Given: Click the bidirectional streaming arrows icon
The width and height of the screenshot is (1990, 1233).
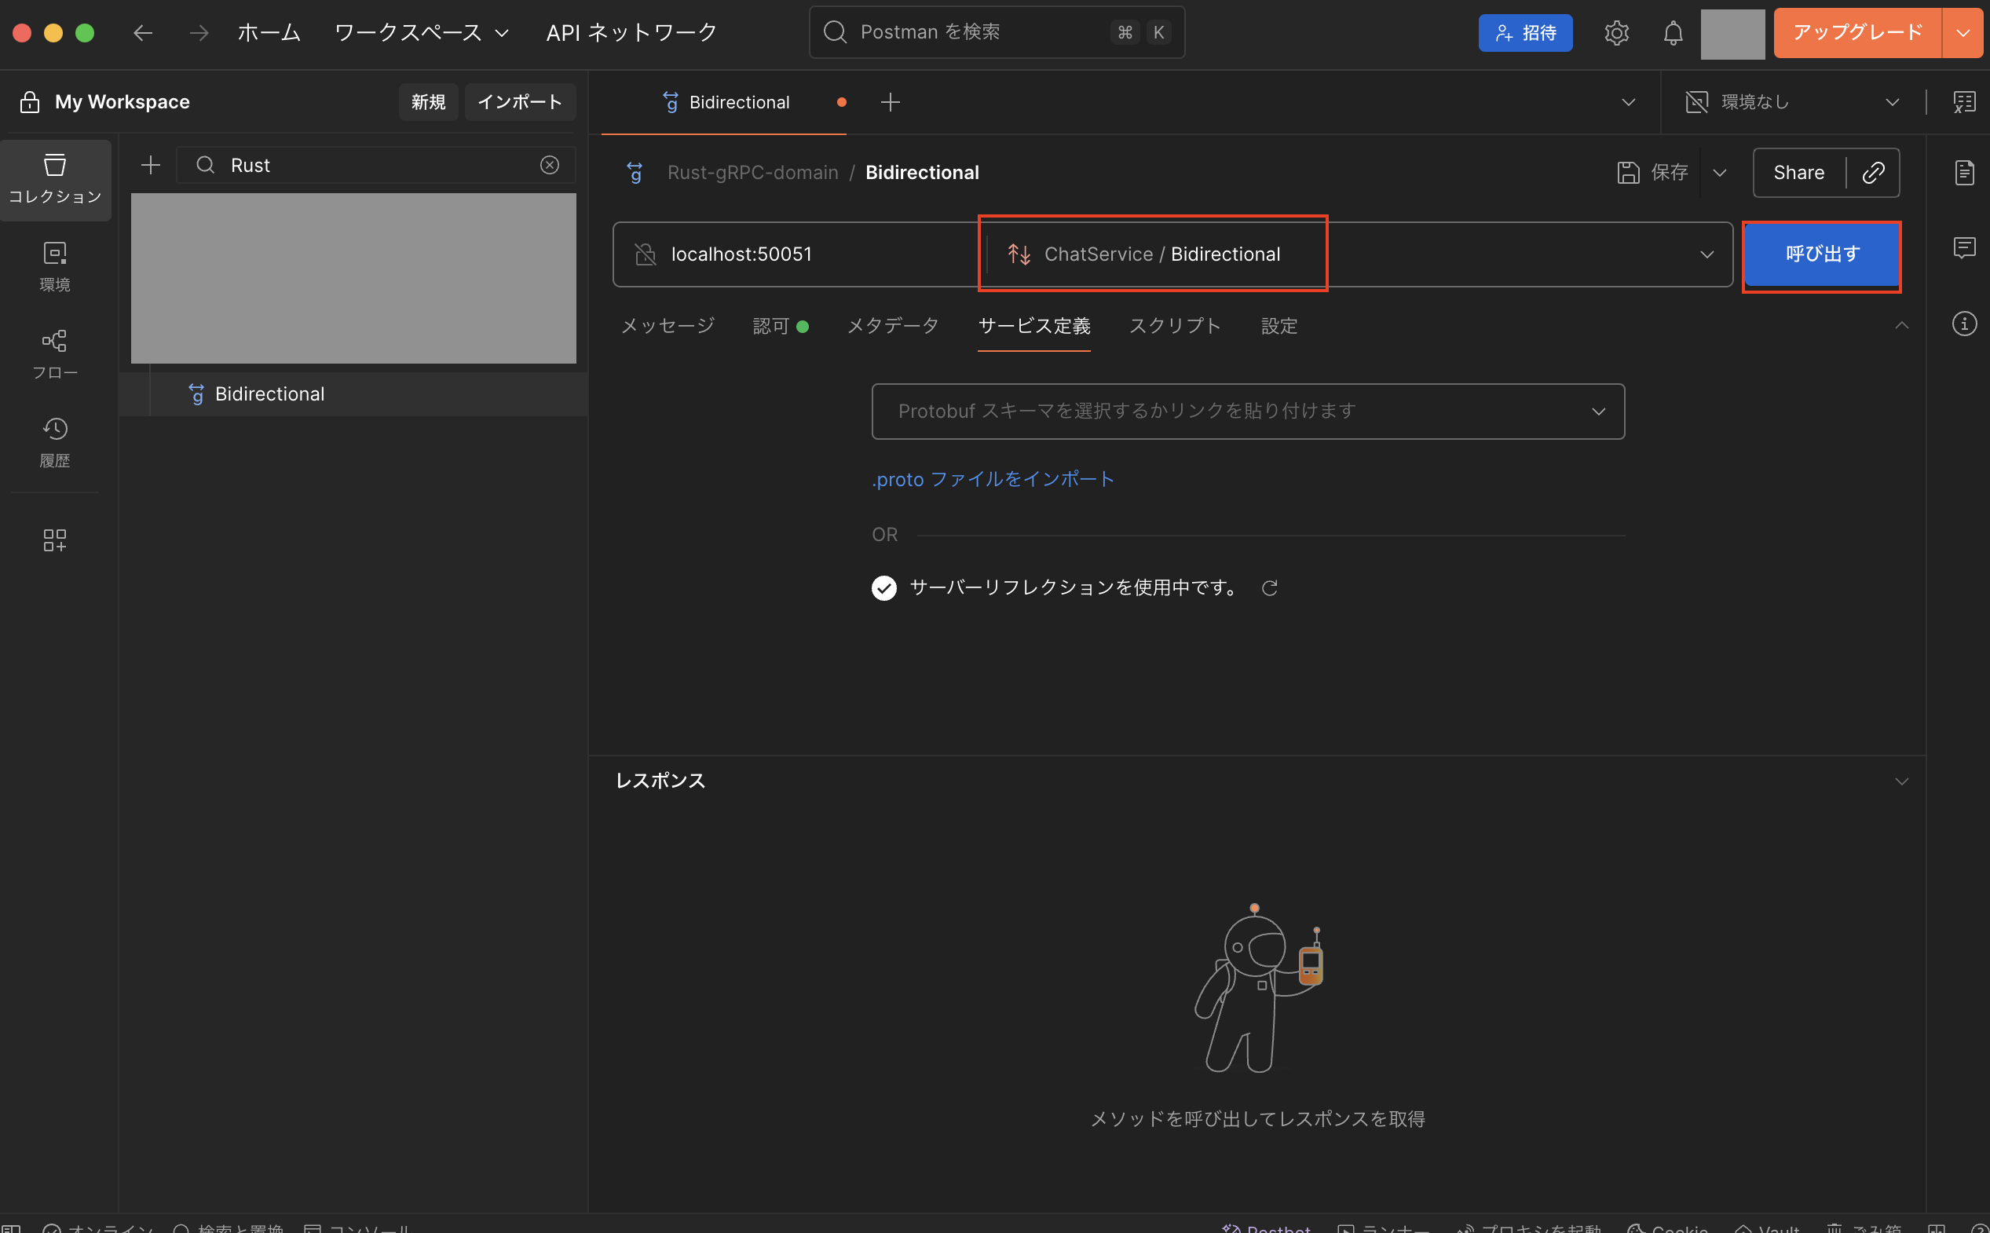Looking at the screenshot, I should 1019,254.
